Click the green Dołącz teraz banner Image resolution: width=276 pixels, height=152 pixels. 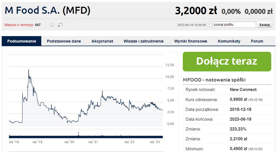click(x=227, y=62)
